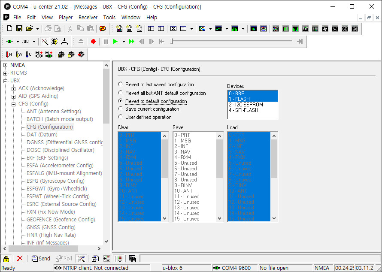Click the player position slider handle

pyautogui.click(x=172, y=41)
